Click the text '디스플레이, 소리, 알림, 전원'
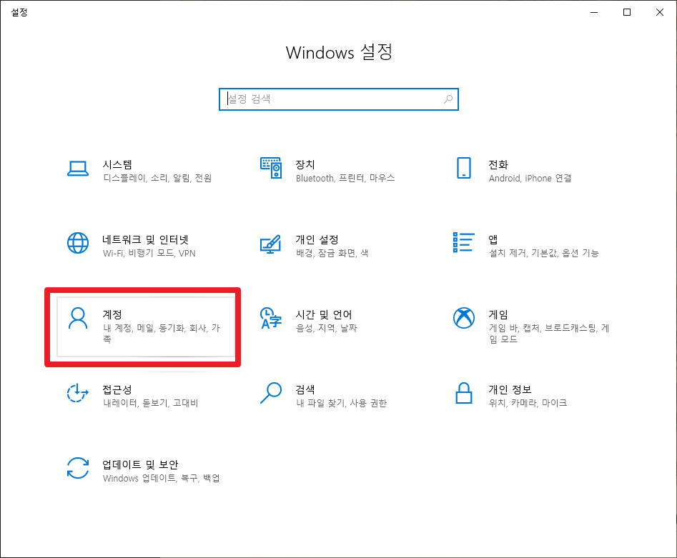The width and height of the screenshot is (677, 558). click(x=157, y=178)
